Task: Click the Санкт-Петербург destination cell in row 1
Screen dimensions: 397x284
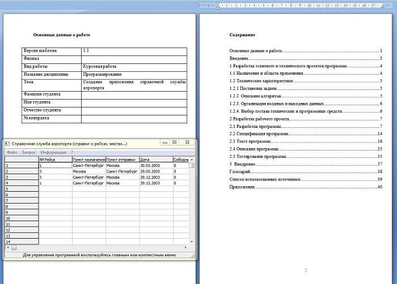Action: 89,166
